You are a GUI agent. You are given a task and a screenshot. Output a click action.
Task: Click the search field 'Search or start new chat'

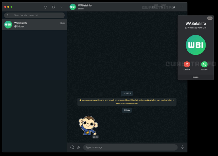click(34, 15)
